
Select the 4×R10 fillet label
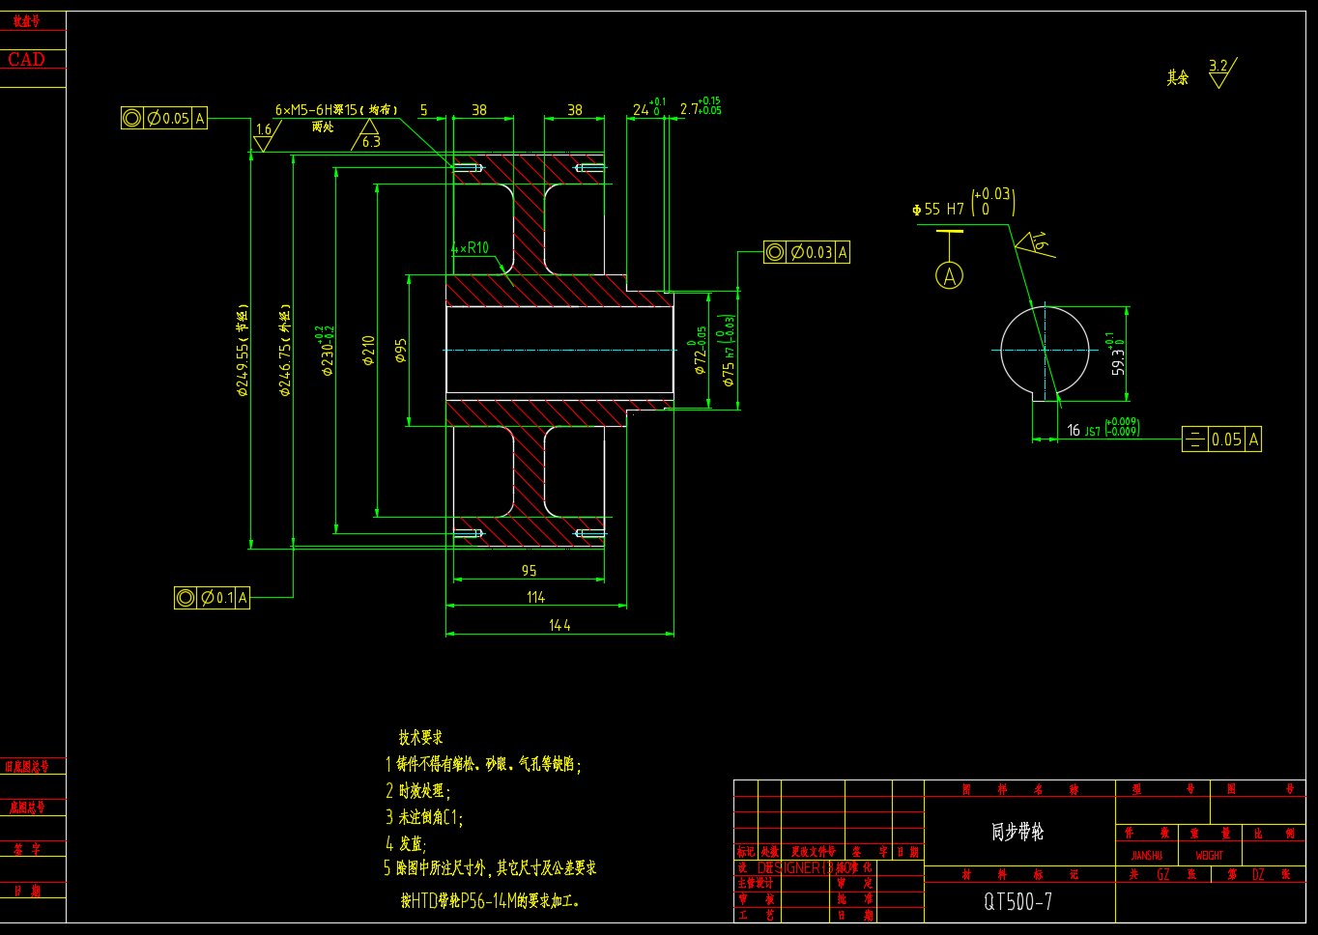click(471, 248)
